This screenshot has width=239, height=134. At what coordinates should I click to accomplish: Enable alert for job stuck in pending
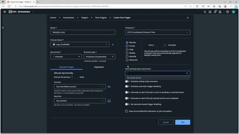point(127,92)
